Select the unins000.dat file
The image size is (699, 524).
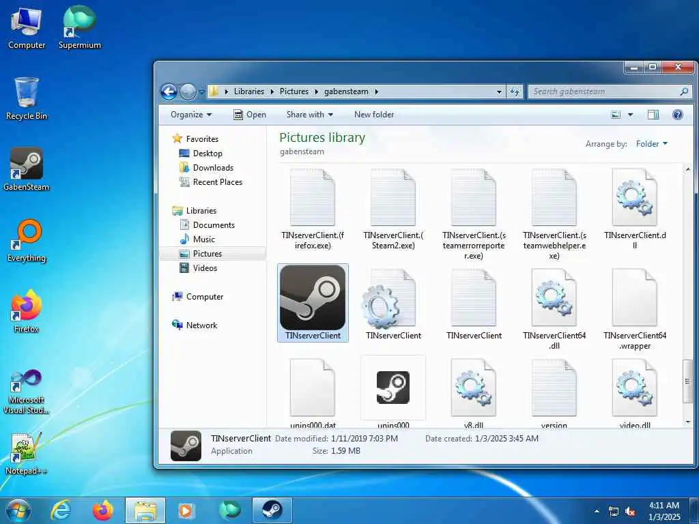[x=313, y=393]
